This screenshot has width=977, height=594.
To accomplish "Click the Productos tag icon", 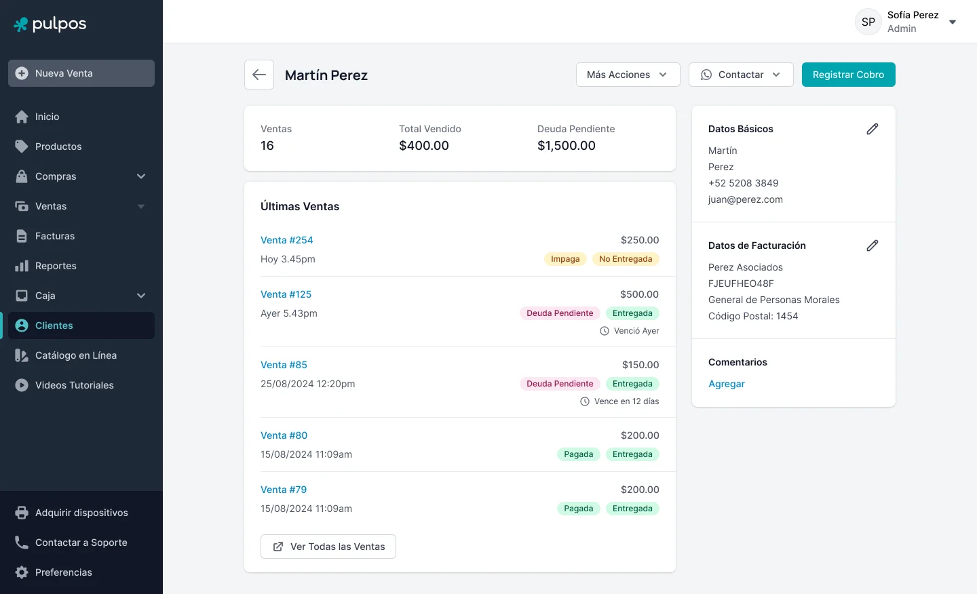I will pos(22,146).
